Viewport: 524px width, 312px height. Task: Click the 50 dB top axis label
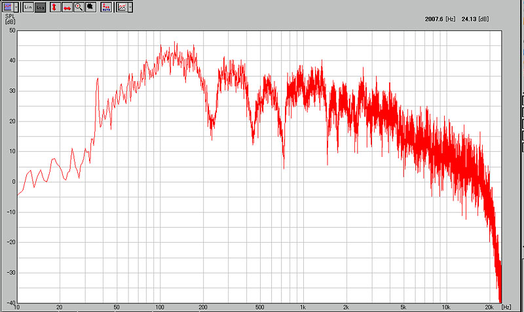click(x=12, y=30)
